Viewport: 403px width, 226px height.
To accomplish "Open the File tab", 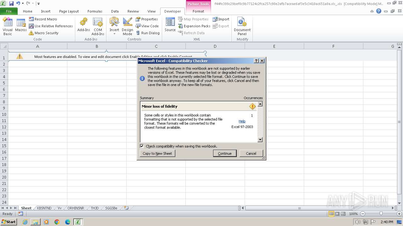I will (x=9, y=11).
